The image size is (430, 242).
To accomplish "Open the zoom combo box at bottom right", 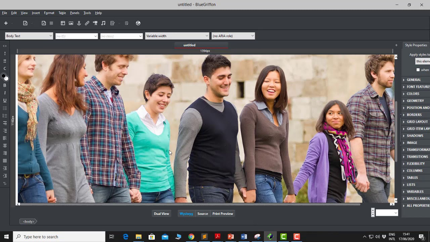I will click(x=387, y=213).
